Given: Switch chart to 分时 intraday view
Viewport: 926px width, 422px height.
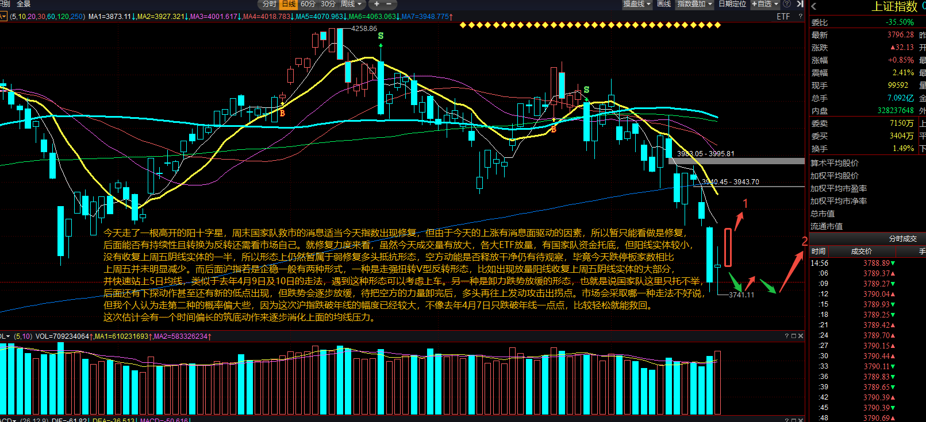Looking at the screenshot, I should (269, 4).
